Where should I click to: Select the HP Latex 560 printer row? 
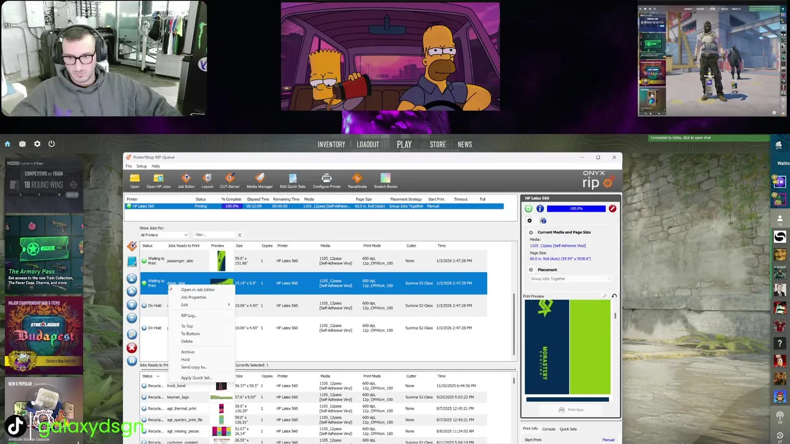coord(314,206)
